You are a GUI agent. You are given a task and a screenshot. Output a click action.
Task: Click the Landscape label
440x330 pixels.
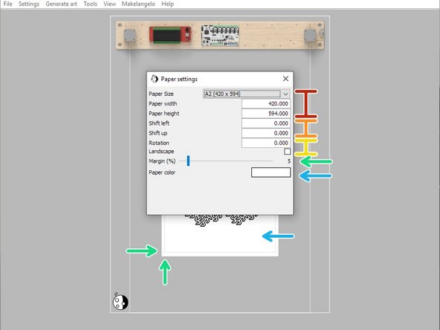pyautogui.click(x=161, y=152)
